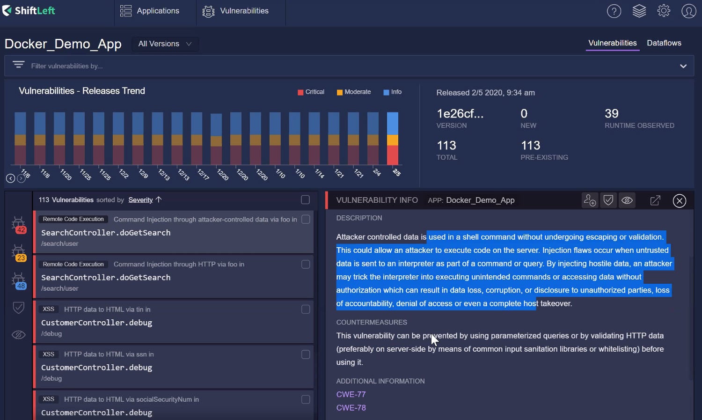The height and width of the screenshot is (420, 702).
Task: Tick checkbox for XSS via ssn vulnerability
Action: [x=306, y=354]
